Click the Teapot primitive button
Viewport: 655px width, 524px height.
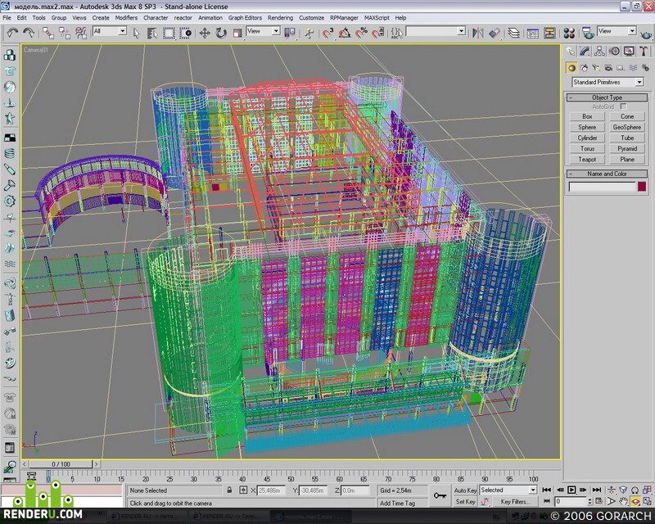pyautogui.click(x=587, y=159)
